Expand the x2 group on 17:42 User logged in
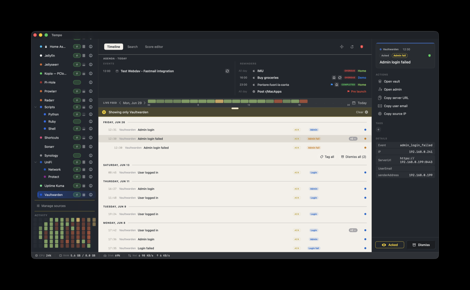The height and width of the screenshot is (290, 470). coord(353,230)
